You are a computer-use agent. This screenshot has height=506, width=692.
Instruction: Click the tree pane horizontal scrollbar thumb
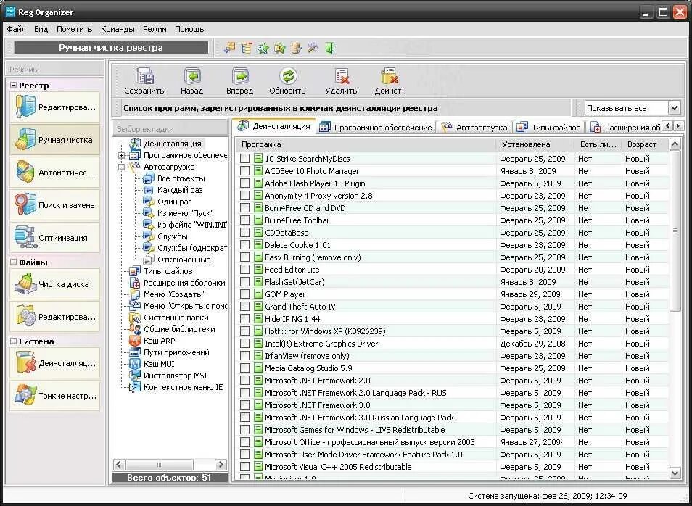(160, 465)
